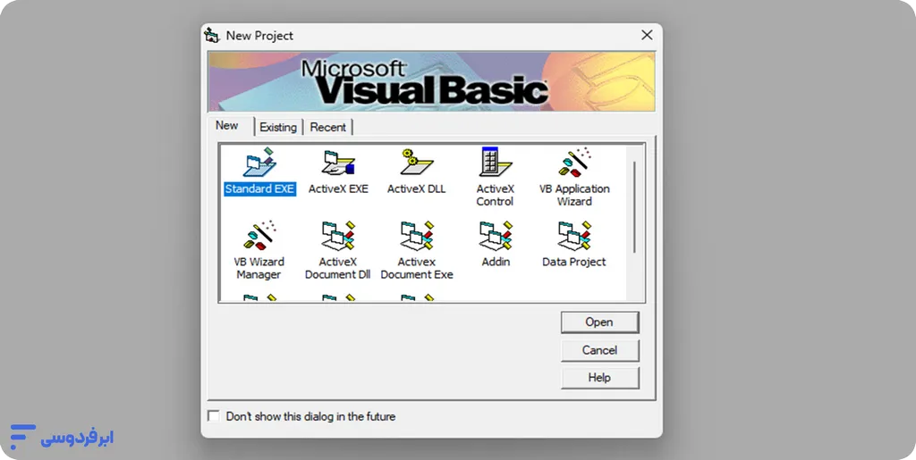Click the Help button
The image size is (916, 460).
600,378
